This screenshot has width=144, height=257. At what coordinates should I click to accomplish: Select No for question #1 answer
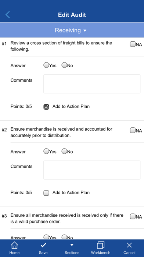[64, 65]
